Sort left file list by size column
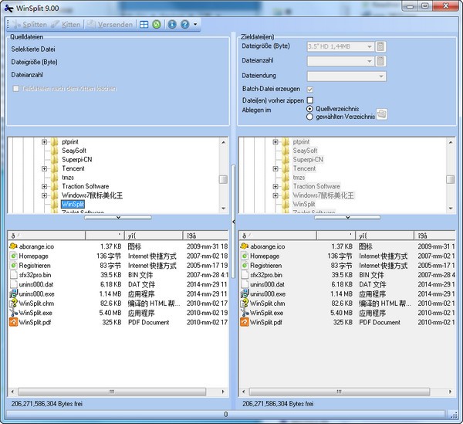 coord(105,236)
